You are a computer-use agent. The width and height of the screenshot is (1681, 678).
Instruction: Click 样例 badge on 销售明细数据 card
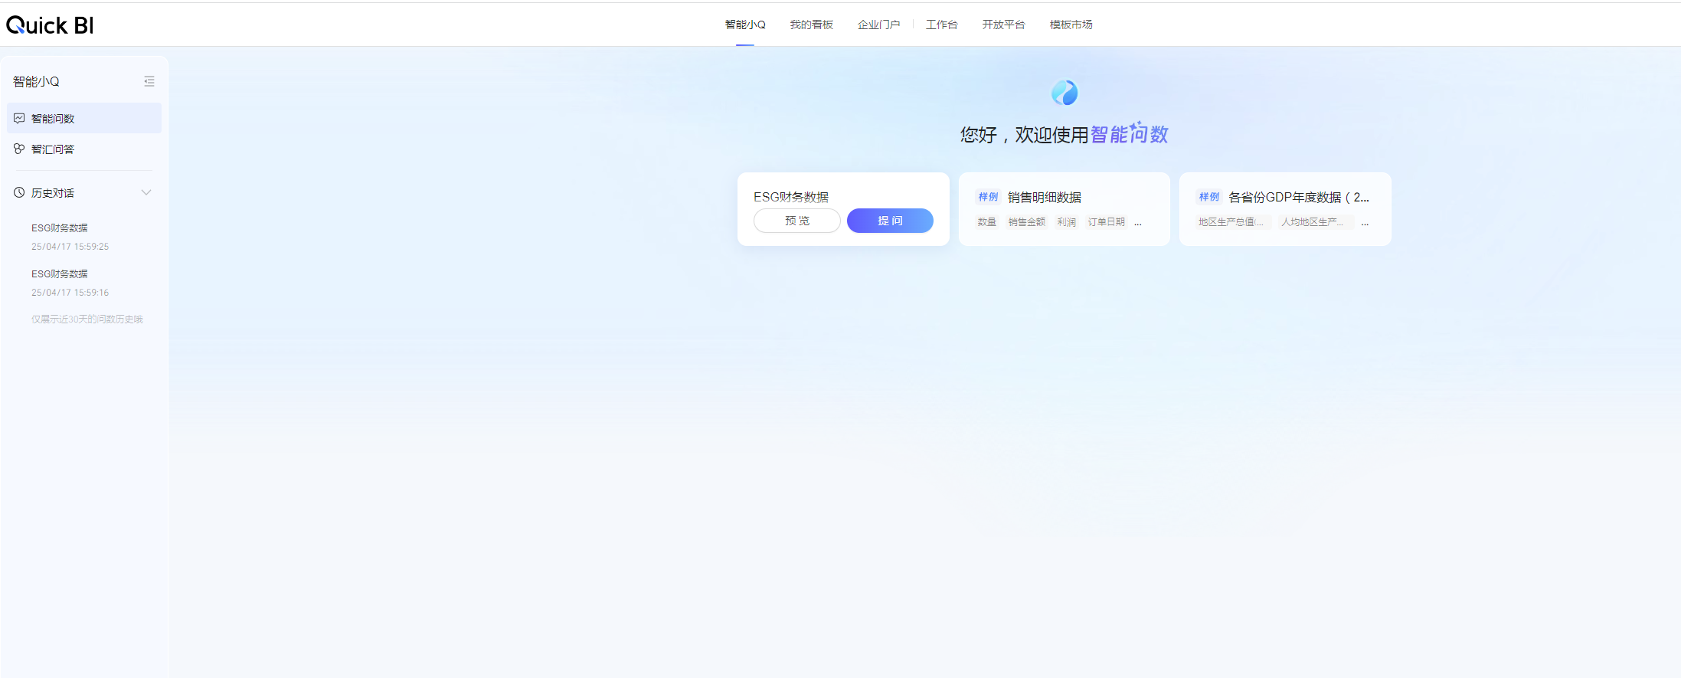[x=988, y=197]
